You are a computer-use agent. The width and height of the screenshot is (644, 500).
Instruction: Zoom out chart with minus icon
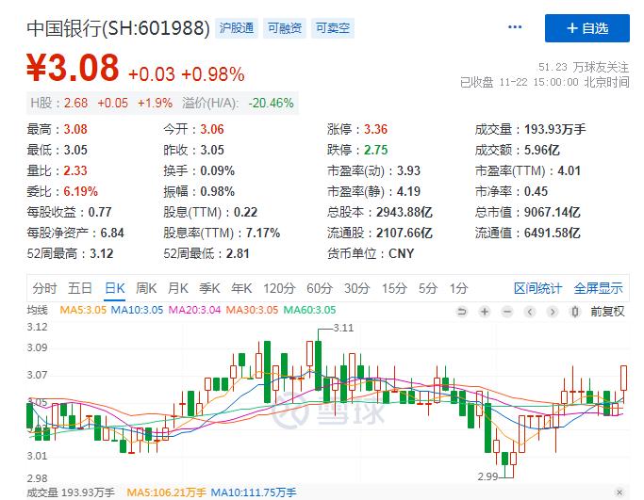pos(507,312)
